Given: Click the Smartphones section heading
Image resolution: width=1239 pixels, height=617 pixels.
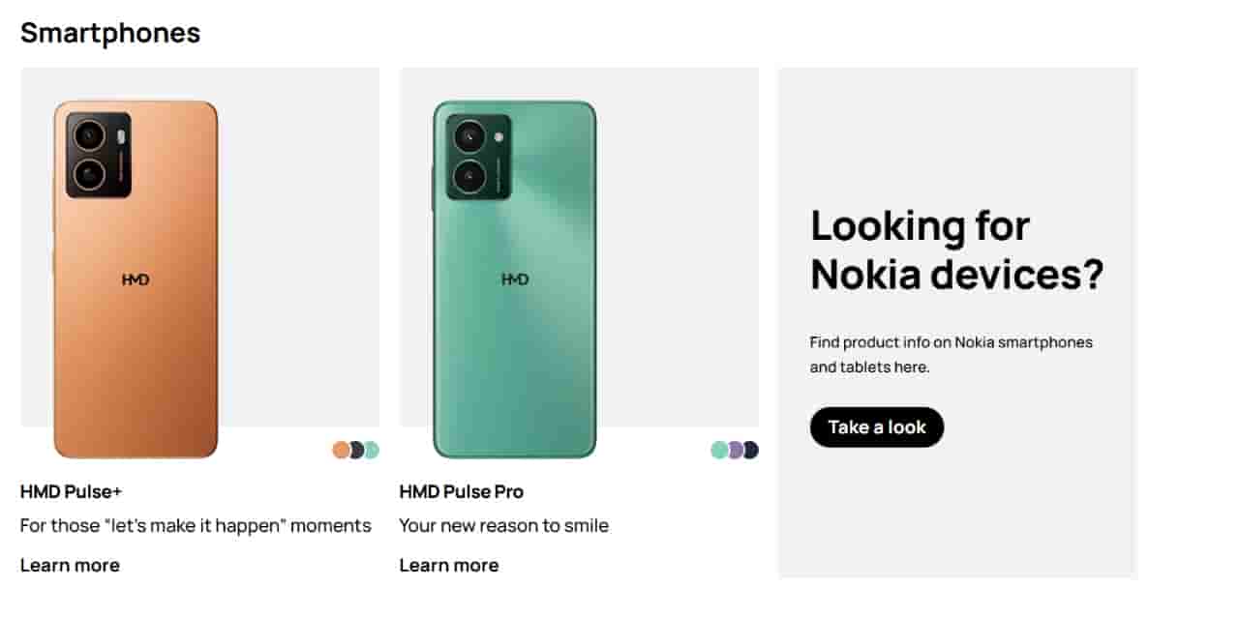Looking at the screenshot, I should coord(110,33).
